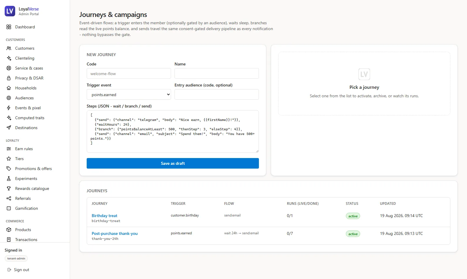The height and width of the screenshot is (279, 467).
Task: Click the Earn rules sliders icon
Action: click(x=9, y=149)
